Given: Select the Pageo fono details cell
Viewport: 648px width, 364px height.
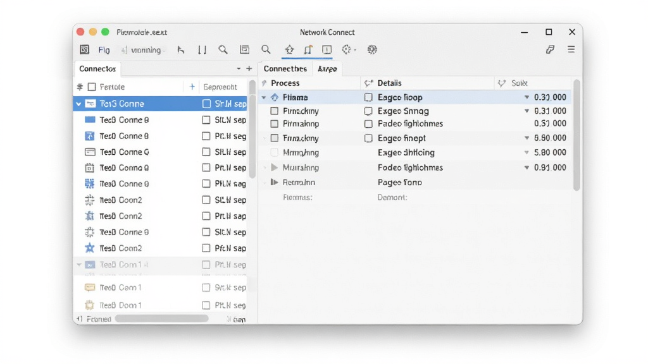Looking at the screenshot, I should point(400,183).
